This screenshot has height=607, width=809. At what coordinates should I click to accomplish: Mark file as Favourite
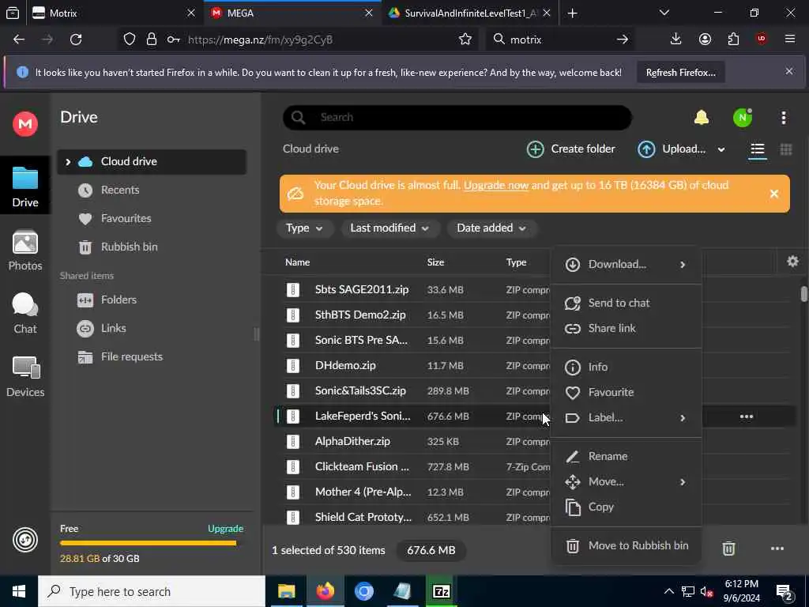(626, 392)
